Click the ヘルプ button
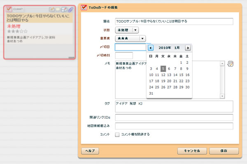Viewport: 247px width, 164px height. 90,151
